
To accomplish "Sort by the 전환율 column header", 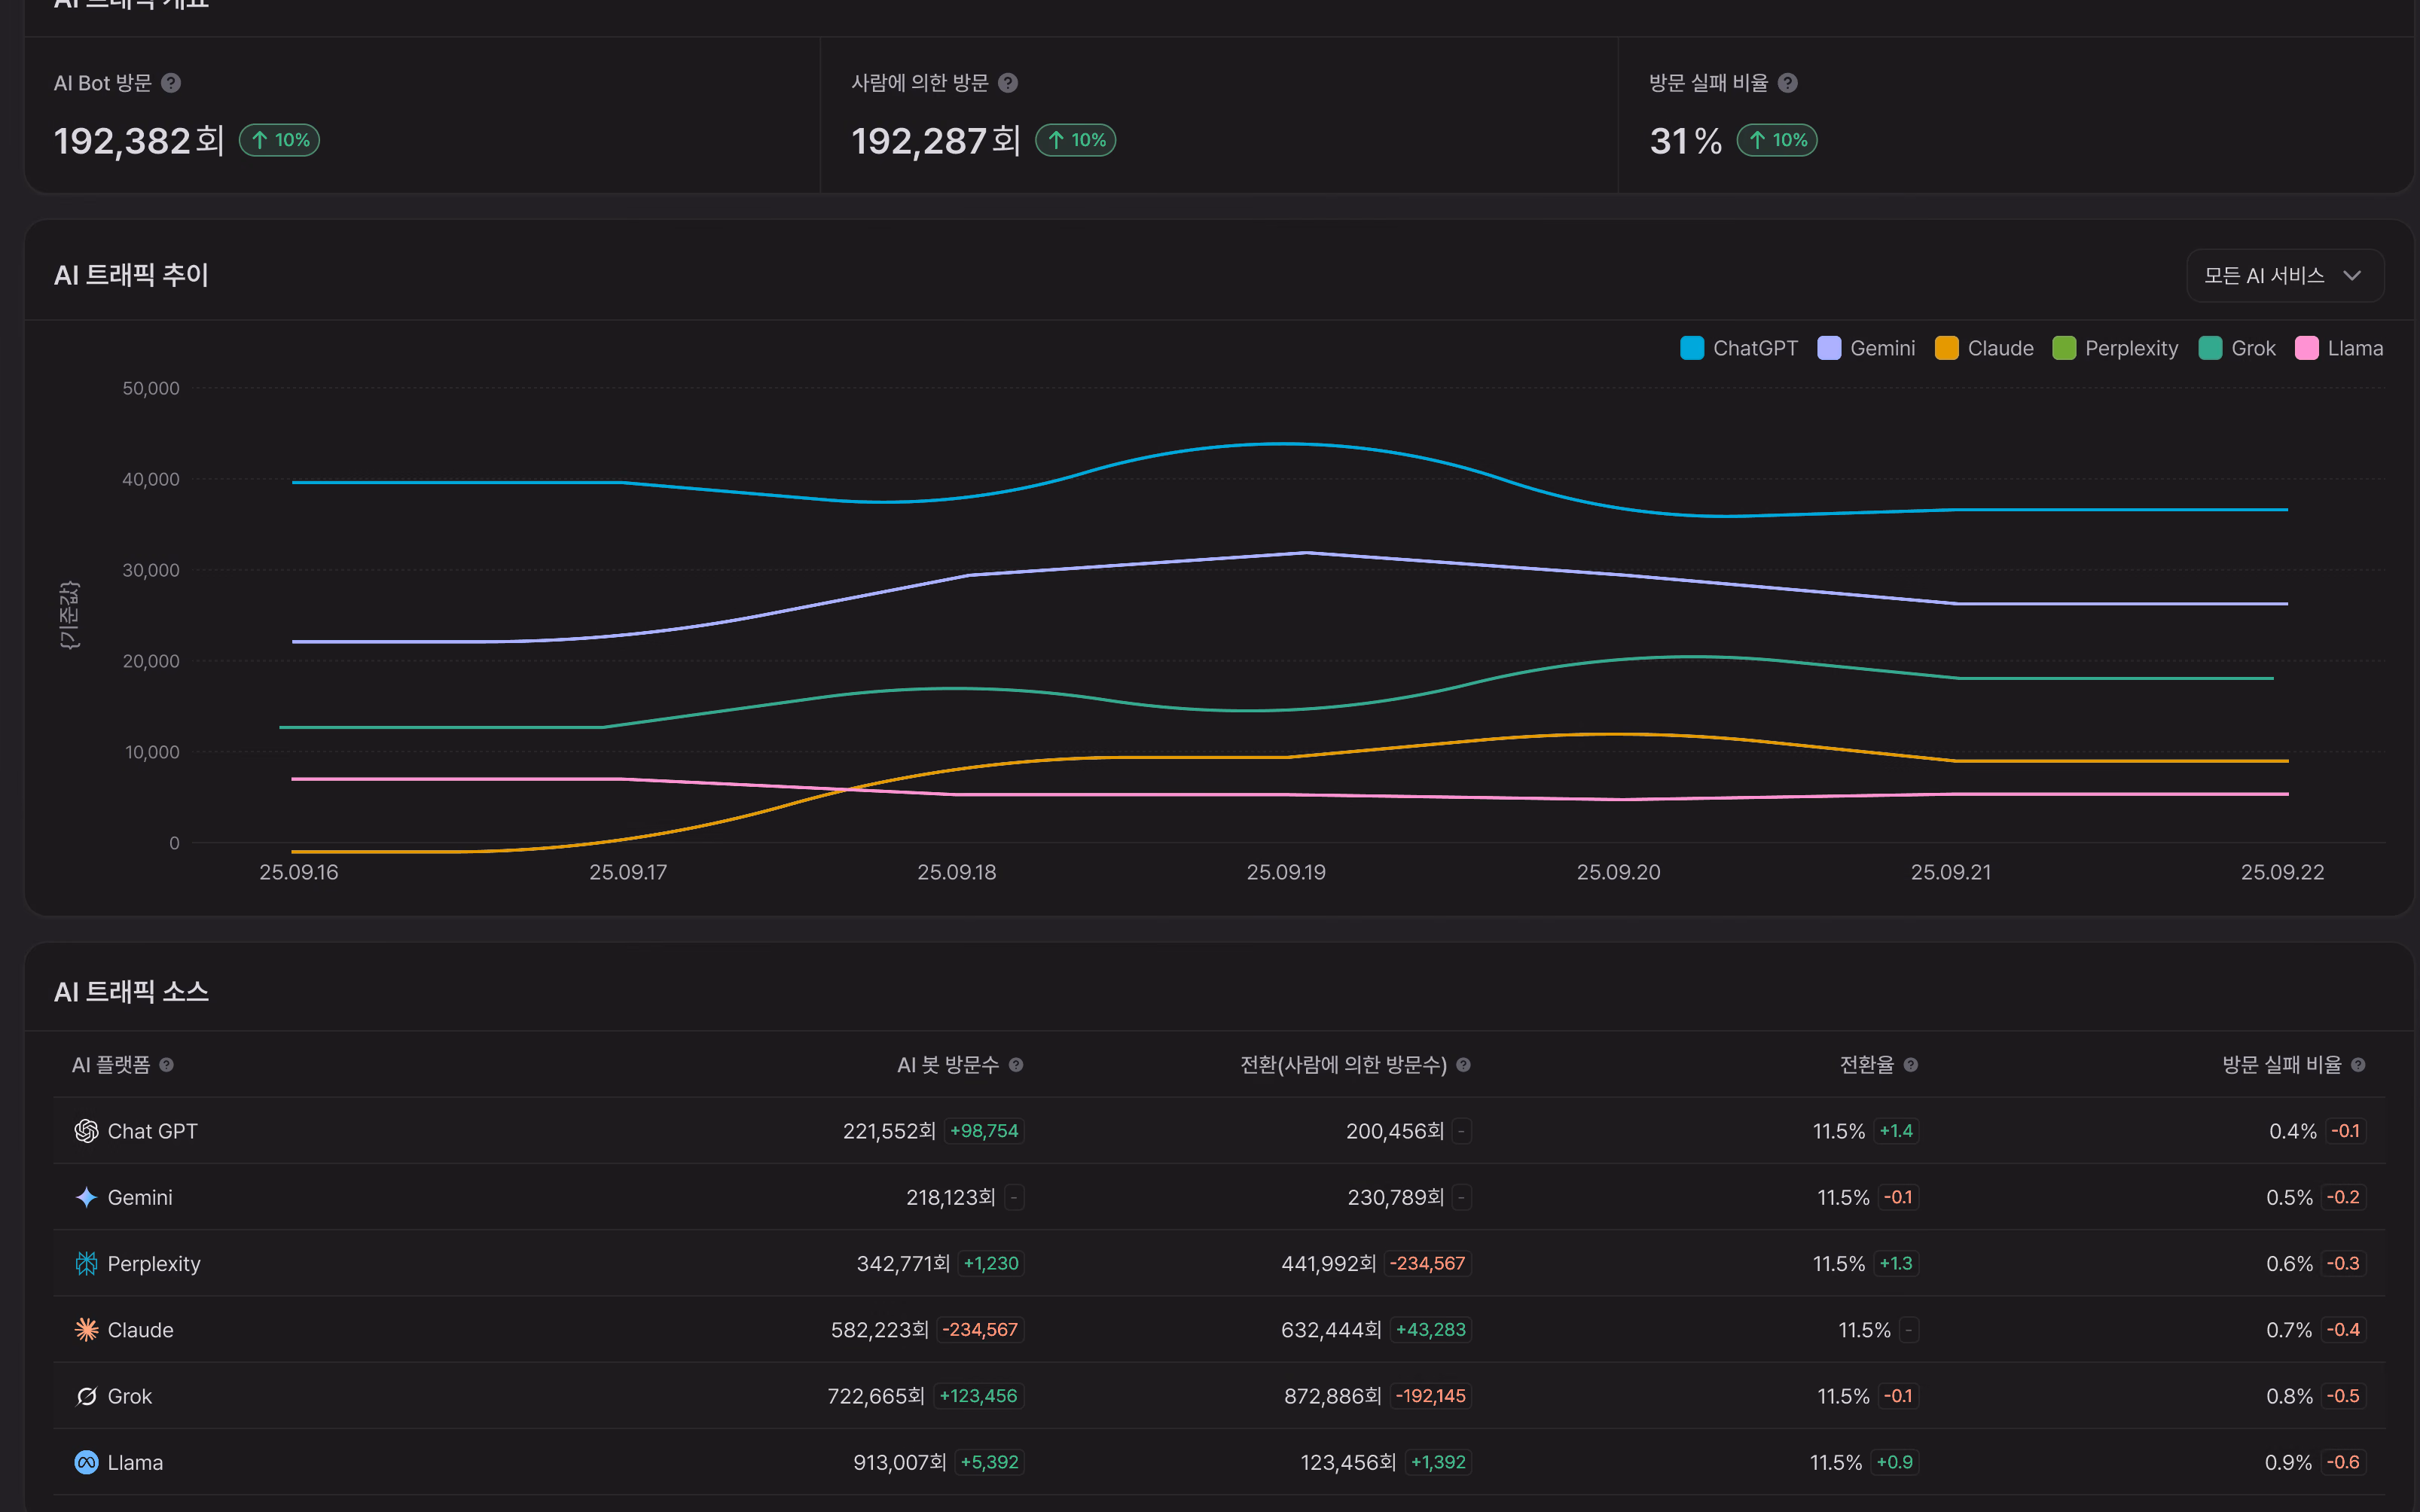I will 1867,1065.
